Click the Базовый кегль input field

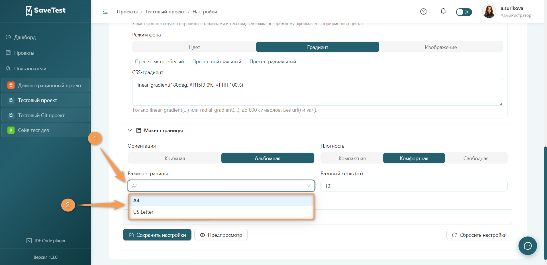(x=414, y=186)
